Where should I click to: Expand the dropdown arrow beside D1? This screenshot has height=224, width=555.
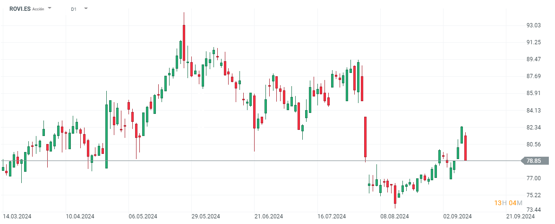pyautogui.click(x=85, y=8)
